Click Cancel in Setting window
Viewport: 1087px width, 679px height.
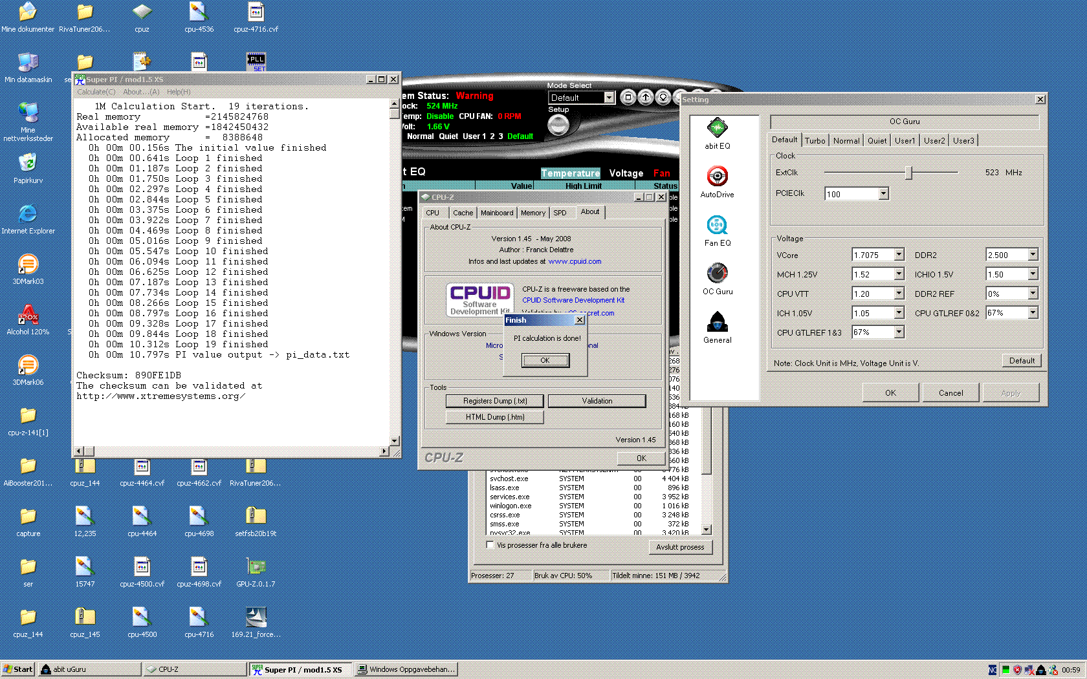950,393
